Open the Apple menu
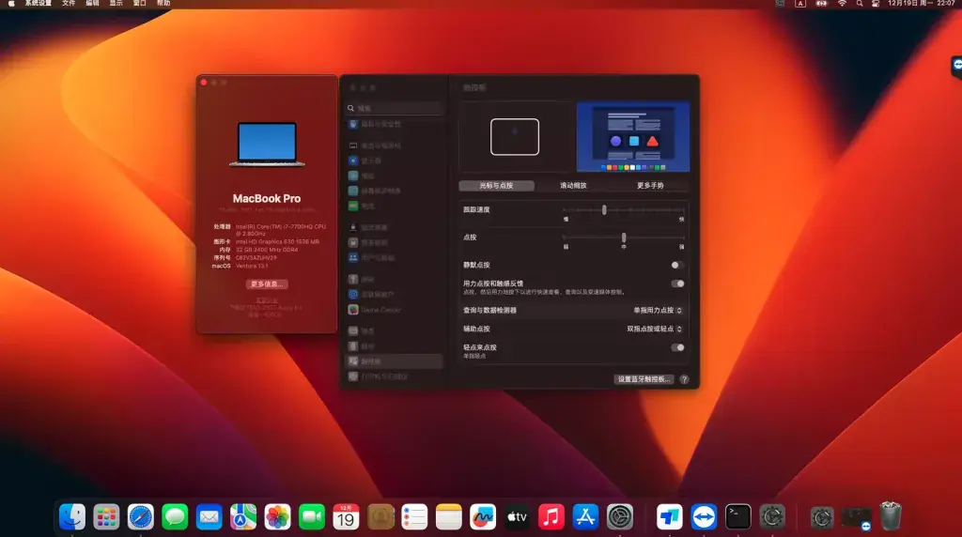The height and width of the screenshot is (537, 962). pos(11,3)
